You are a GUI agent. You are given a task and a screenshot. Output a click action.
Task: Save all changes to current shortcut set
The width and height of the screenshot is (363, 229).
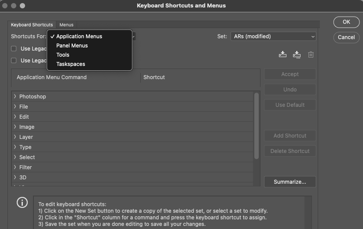[282, 55]
